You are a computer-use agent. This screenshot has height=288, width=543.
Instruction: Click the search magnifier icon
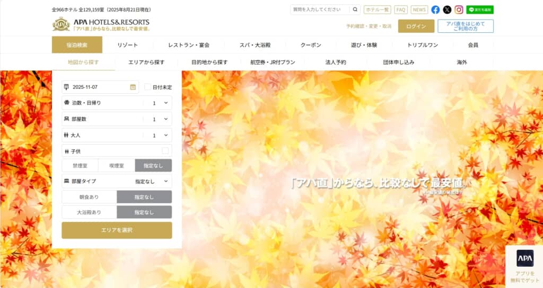(x=355, y=10)
